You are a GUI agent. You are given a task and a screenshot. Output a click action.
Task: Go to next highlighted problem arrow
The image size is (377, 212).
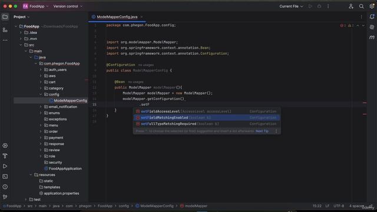click(x=363, y=25)
